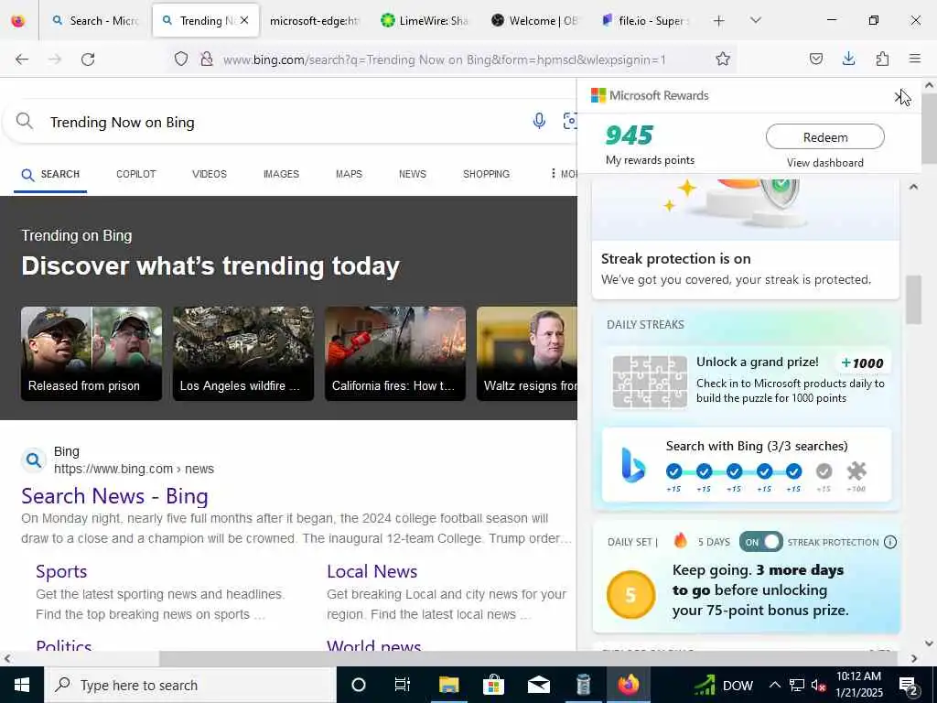
Task: Click the Bing logo in Search with Bing card
Action: (633, 465)
